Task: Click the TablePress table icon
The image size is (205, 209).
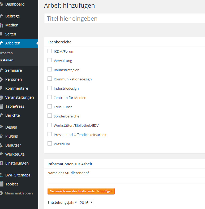Action: [x=1, y=106]
